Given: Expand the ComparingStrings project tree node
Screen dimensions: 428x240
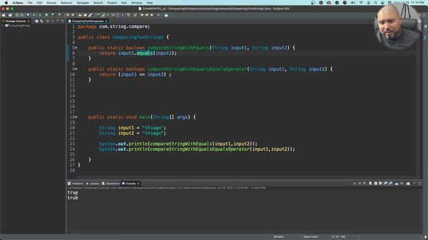Looking at the screenshot, I should (x=3, y=25).
